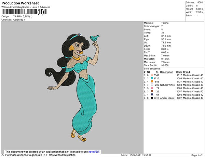205x158 pixels.
Task: Click the embroidery design preview image
Action: click(x=72, y=88)
